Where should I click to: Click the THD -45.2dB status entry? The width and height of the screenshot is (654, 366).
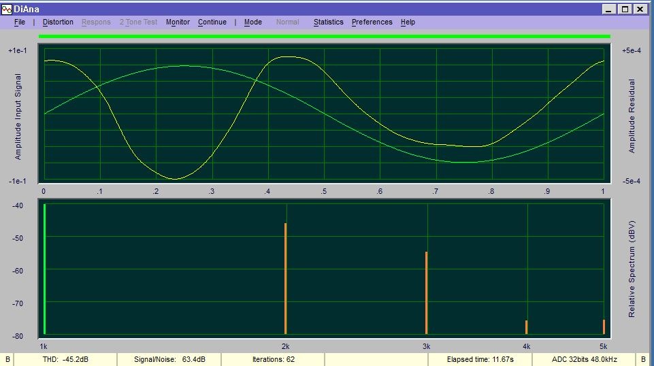pyautogui.click(x=65, y=359)
